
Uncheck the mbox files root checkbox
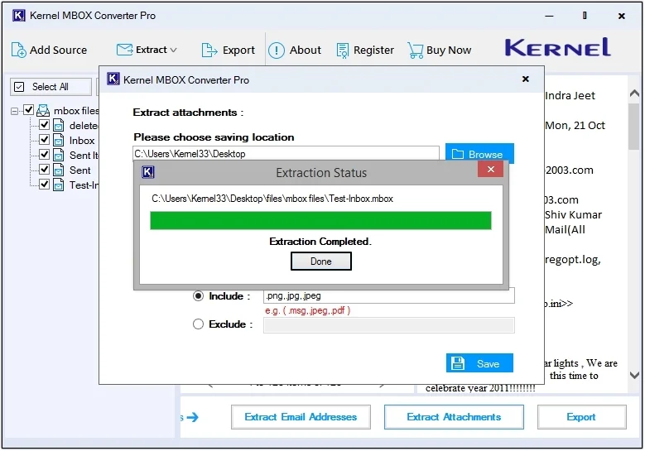tap(28, 110)
